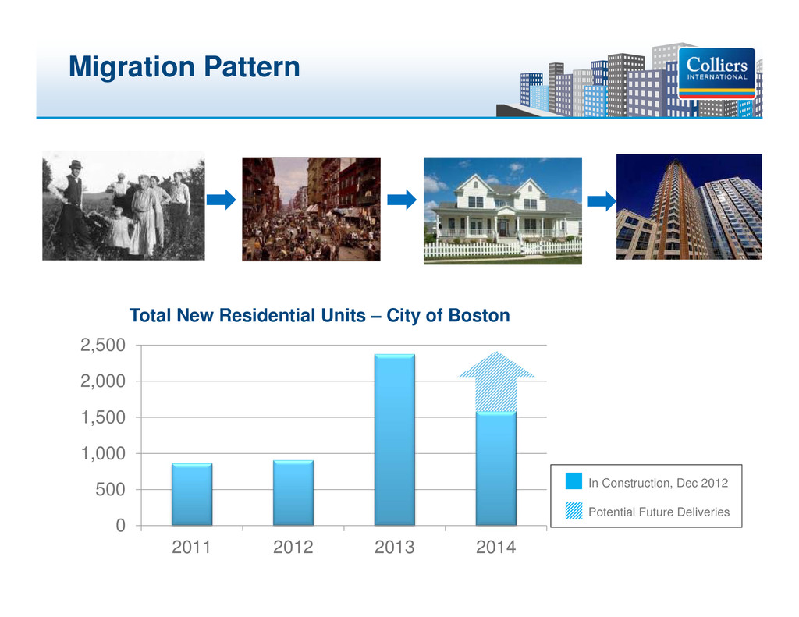Viewport: 799px width, 617px height.
Task: Select the 2011 bar in the chart
Action: [x=192, y=495]
